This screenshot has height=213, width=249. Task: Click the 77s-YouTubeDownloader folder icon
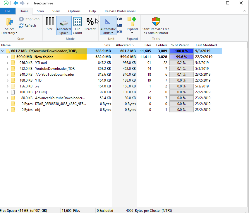13,75
